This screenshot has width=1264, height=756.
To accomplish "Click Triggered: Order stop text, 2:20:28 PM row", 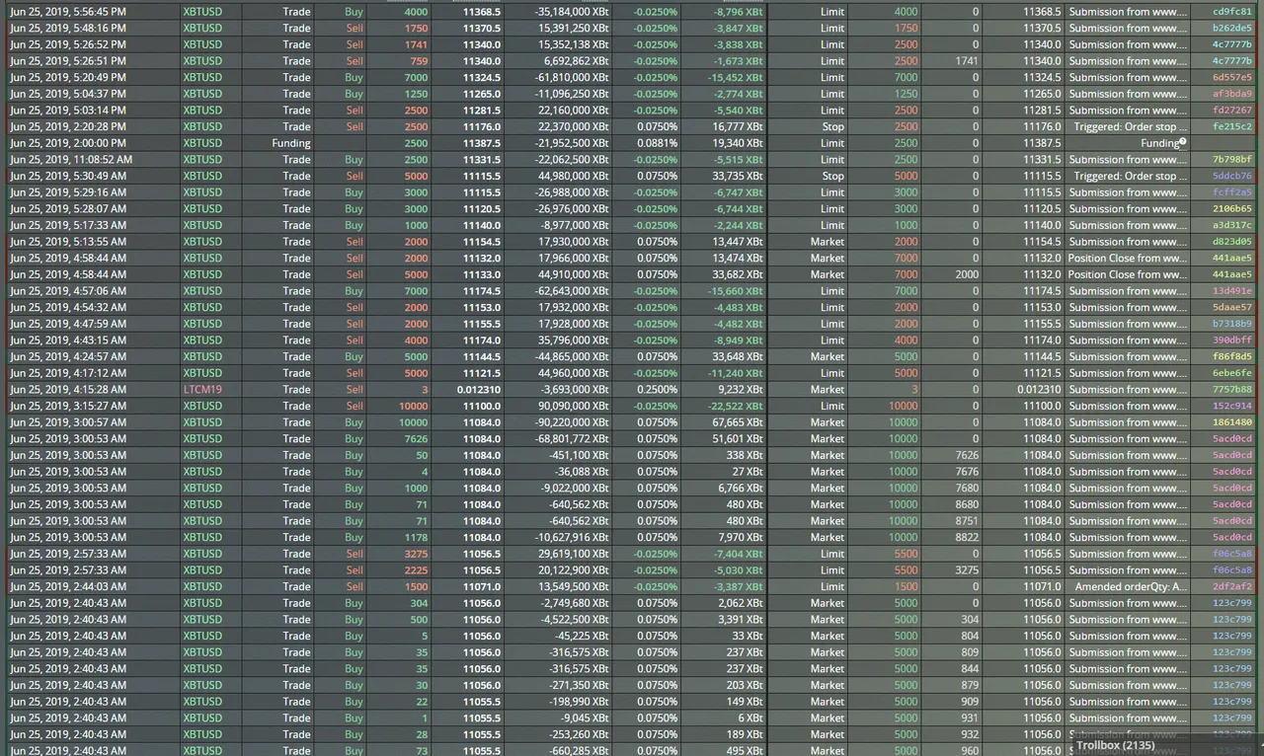I will [1131, 126].
